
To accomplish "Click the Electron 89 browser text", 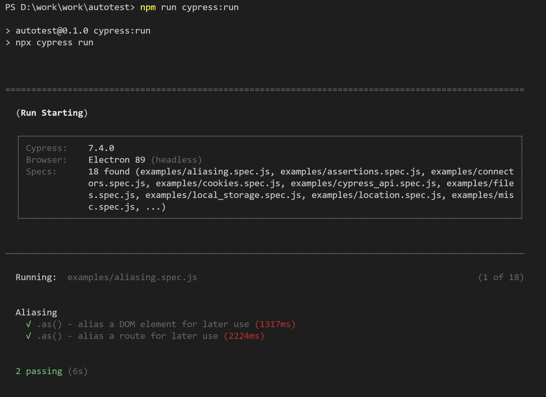I will pos(117,160).
